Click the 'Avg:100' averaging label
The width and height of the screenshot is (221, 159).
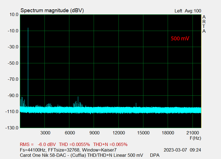(193, 11)
